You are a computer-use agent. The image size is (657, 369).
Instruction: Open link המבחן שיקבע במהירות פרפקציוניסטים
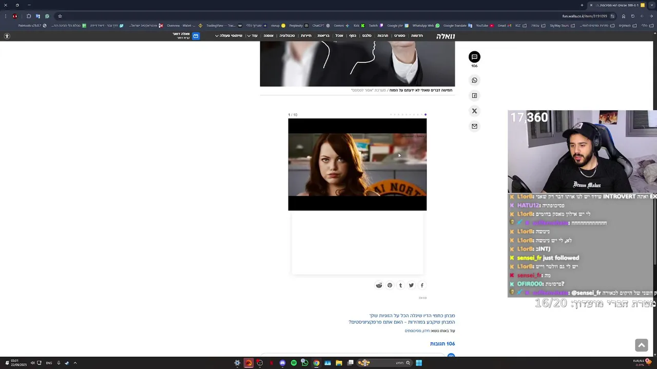[x=402, y=322]
